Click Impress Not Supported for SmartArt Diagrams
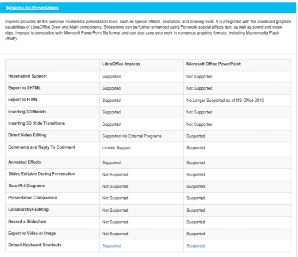 [115, 186]
